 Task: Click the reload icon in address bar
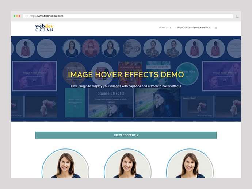coord(27,16)
